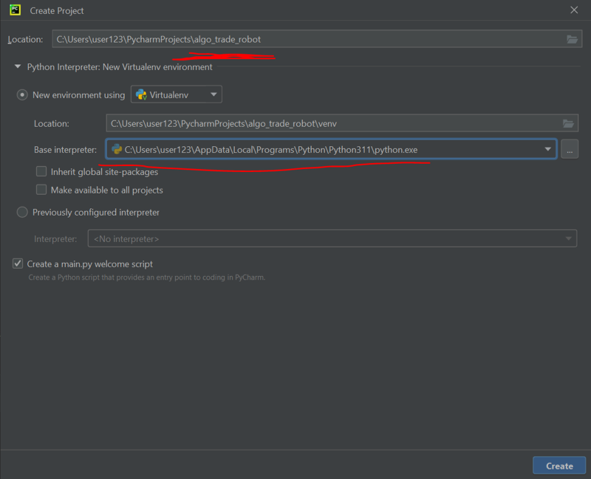
Task: Click the Python icon in base interpreter field
Action: (x=117, y=150)
